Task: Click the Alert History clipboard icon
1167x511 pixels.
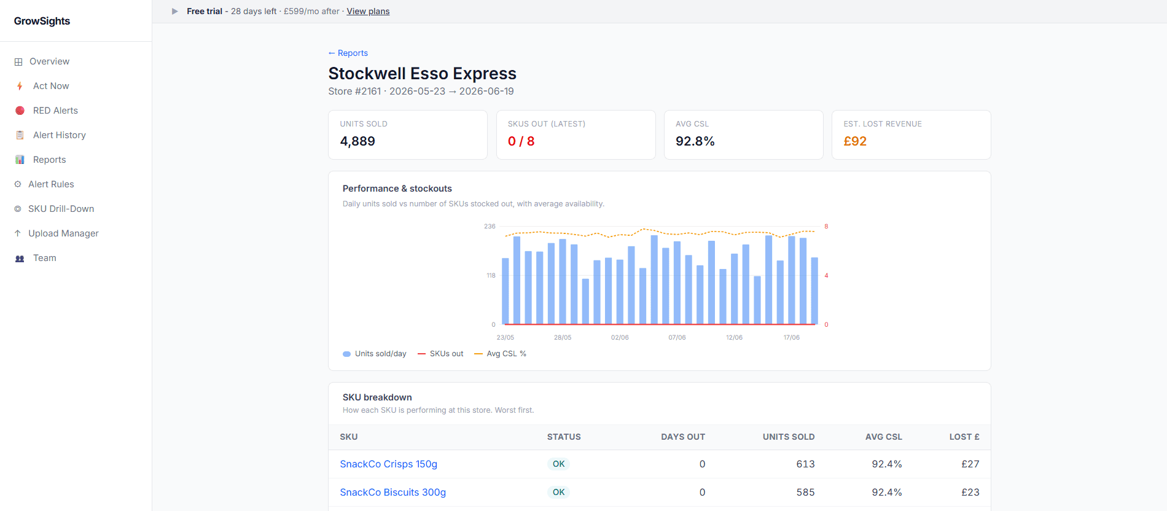Action: point(20,135)
